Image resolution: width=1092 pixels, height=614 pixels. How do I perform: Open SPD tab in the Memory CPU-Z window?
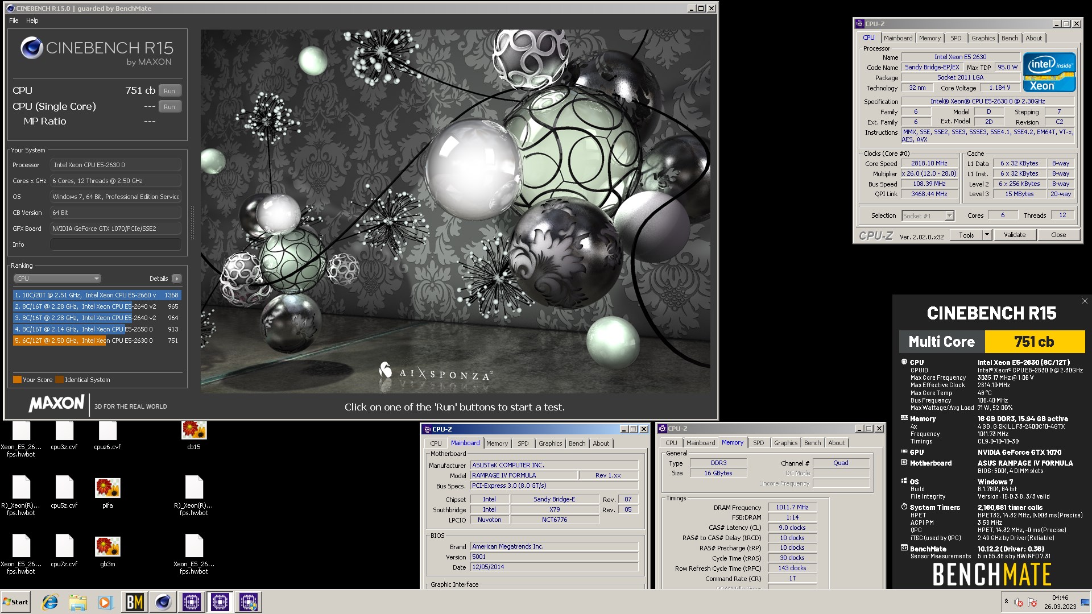(x=758, y=443)
